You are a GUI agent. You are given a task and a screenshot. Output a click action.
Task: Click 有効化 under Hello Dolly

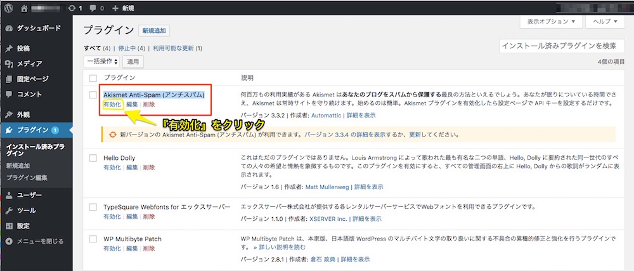112,168
